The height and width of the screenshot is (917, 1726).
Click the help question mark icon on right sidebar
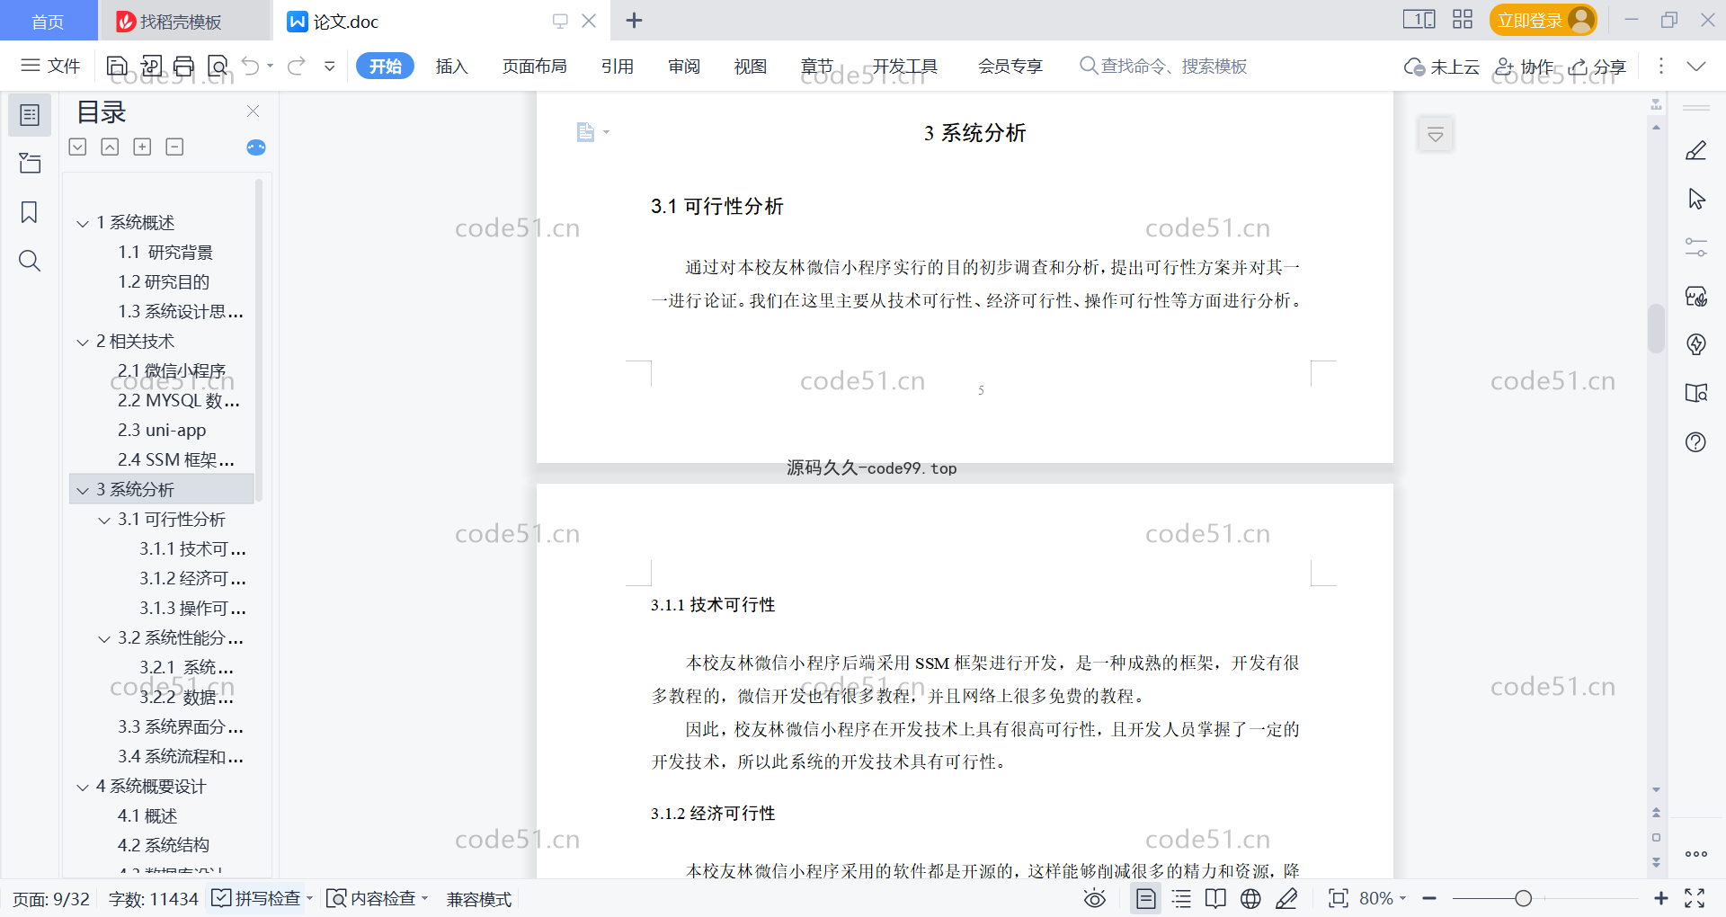1696,441
